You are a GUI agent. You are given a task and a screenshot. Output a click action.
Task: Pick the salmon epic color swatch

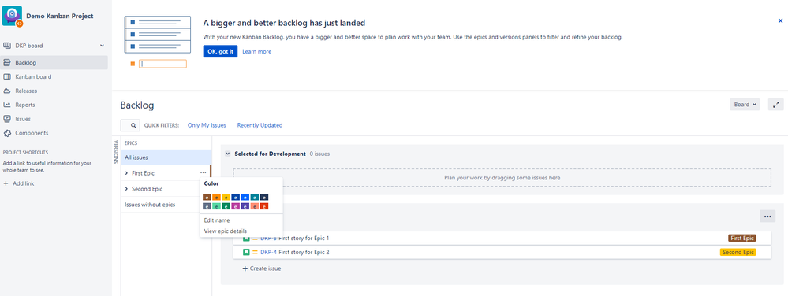255,206
